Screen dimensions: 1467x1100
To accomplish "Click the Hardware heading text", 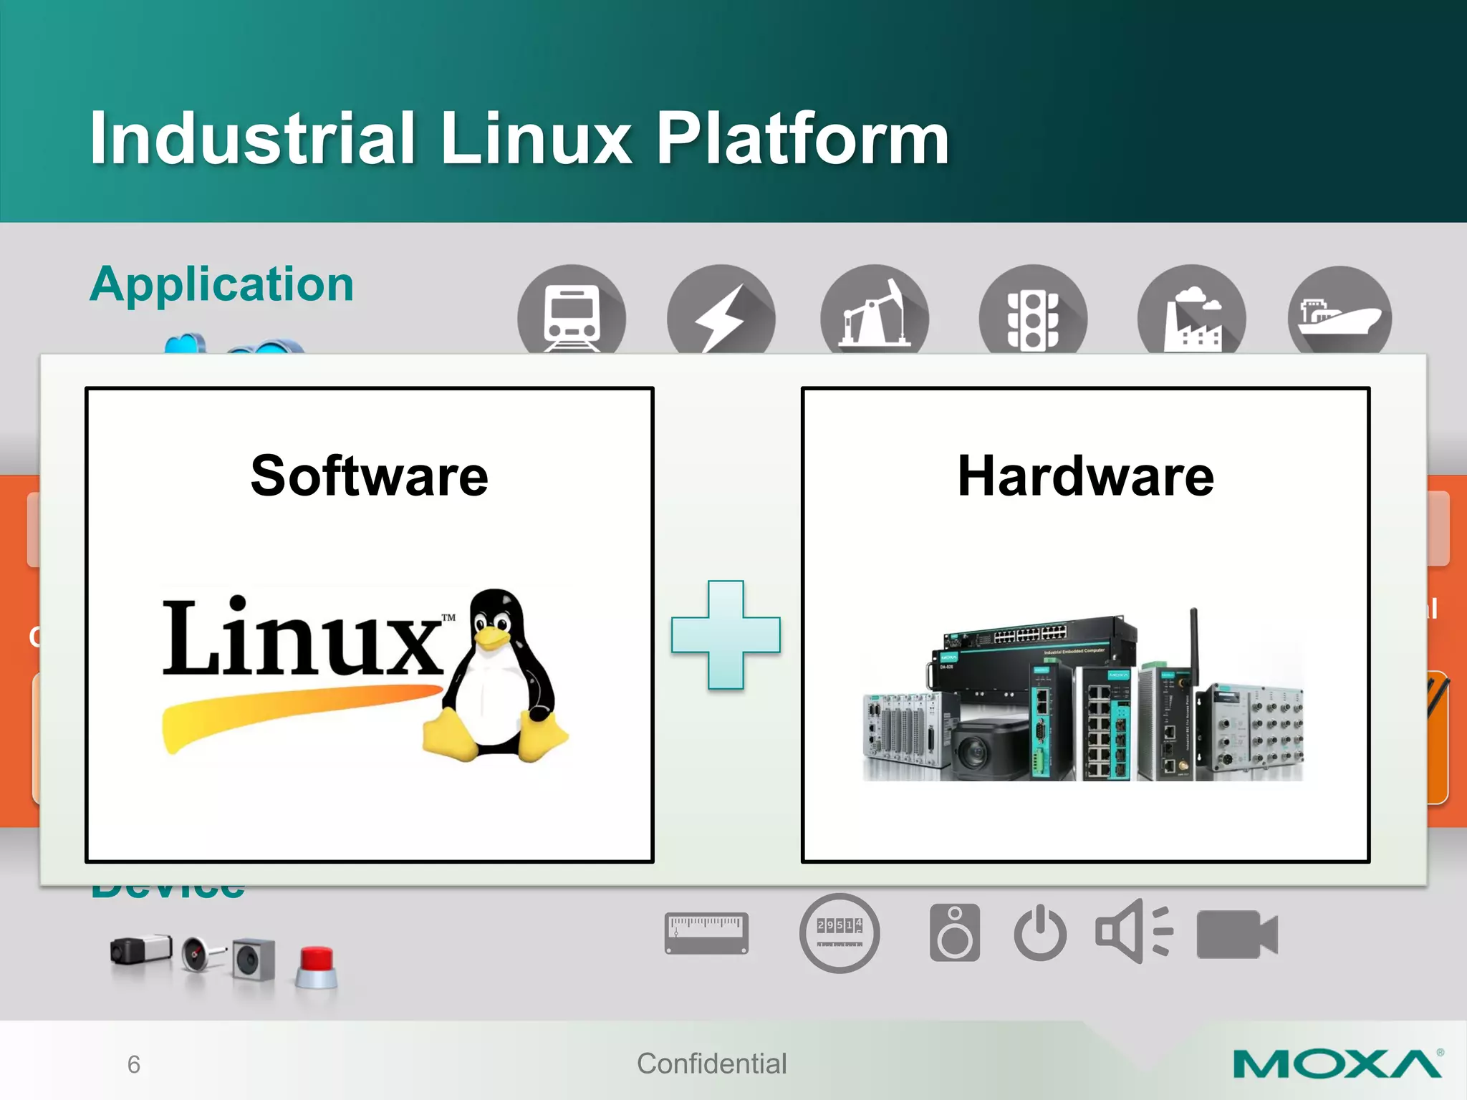I will (x=1085, y=476).
